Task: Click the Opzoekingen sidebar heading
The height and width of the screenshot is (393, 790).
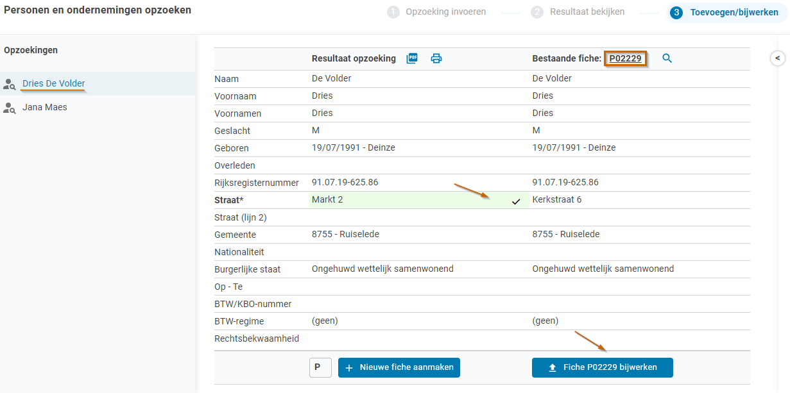Action: (31, 50)
